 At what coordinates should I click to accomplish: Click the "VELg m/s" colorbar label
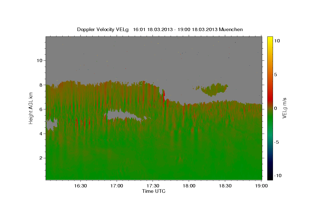pos(284,108)
